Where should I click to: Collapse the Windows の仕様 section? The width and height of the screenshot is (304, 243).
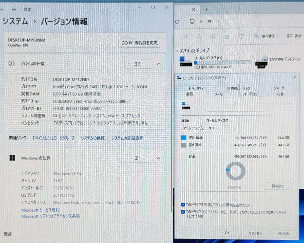coord(158,158)
